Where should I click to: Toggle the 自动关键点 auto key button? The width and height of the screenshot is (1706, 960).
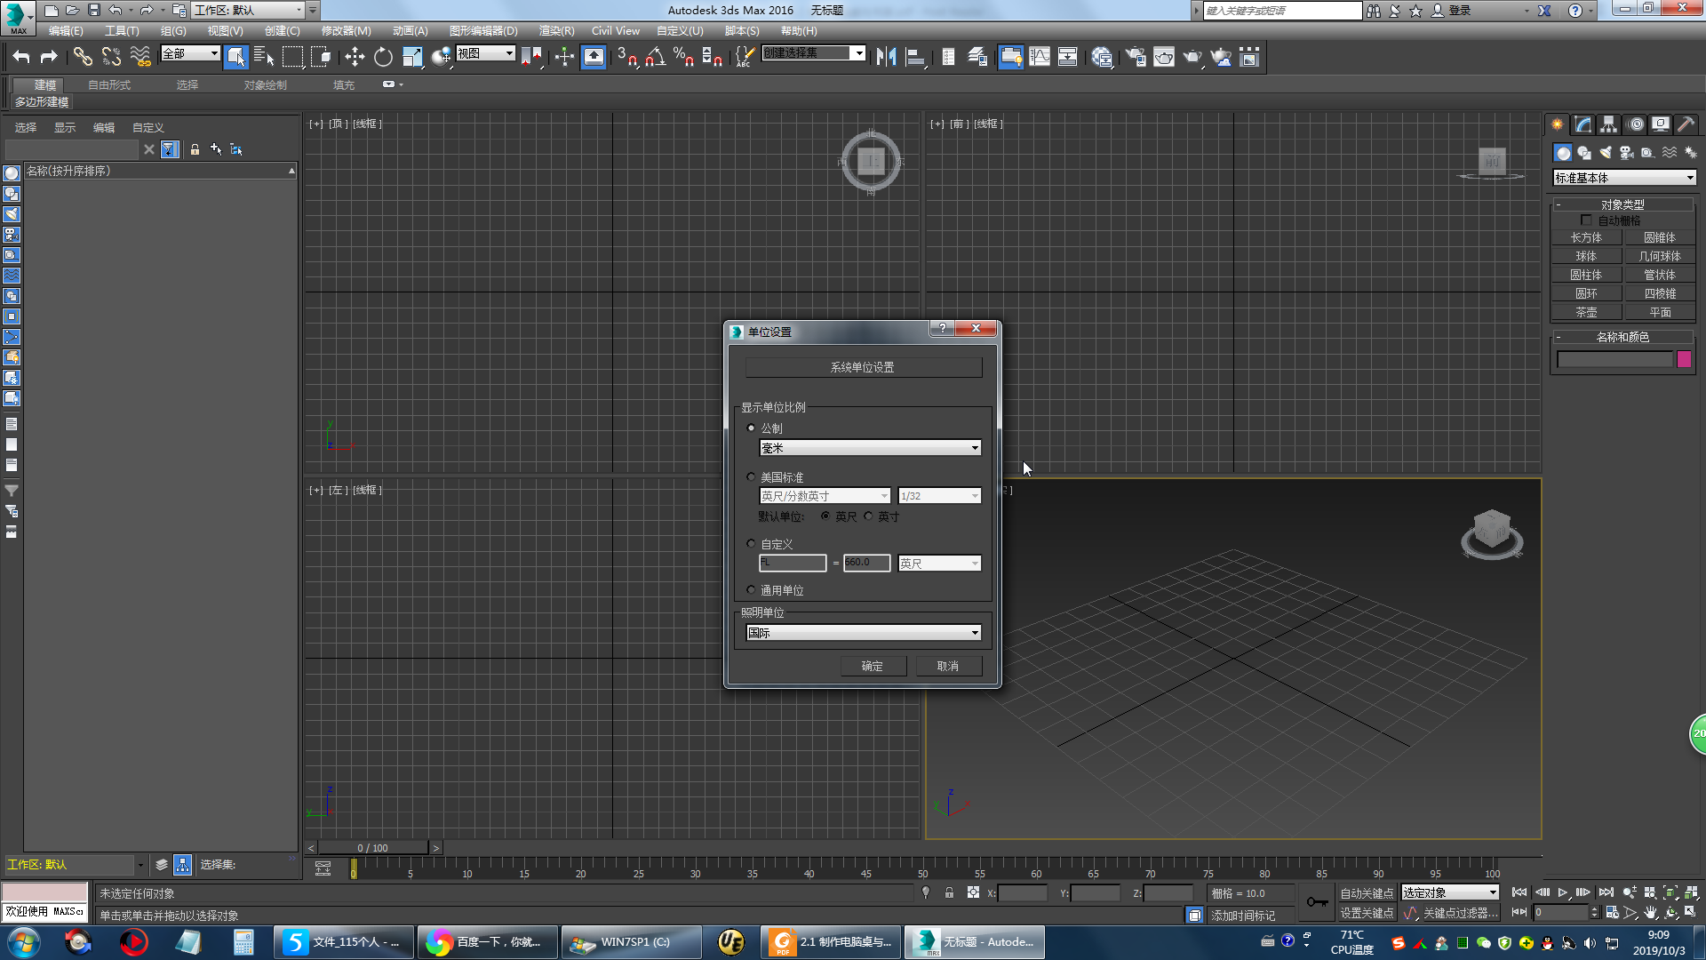point(1367,893)
